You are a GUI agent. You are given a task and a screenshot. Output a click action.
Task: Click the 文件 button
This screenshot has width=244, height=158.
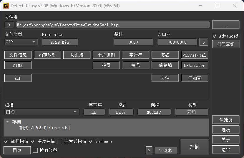click(x=165, y=78)
